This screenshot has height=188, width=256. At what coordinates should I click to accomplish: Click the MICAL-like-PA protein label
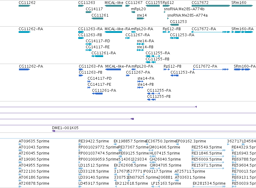[118, 66]
